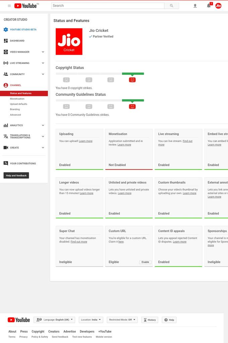Screen dimensions: 228x343
Task: Click the upload arrow icon
Action: tap(195, 6)
